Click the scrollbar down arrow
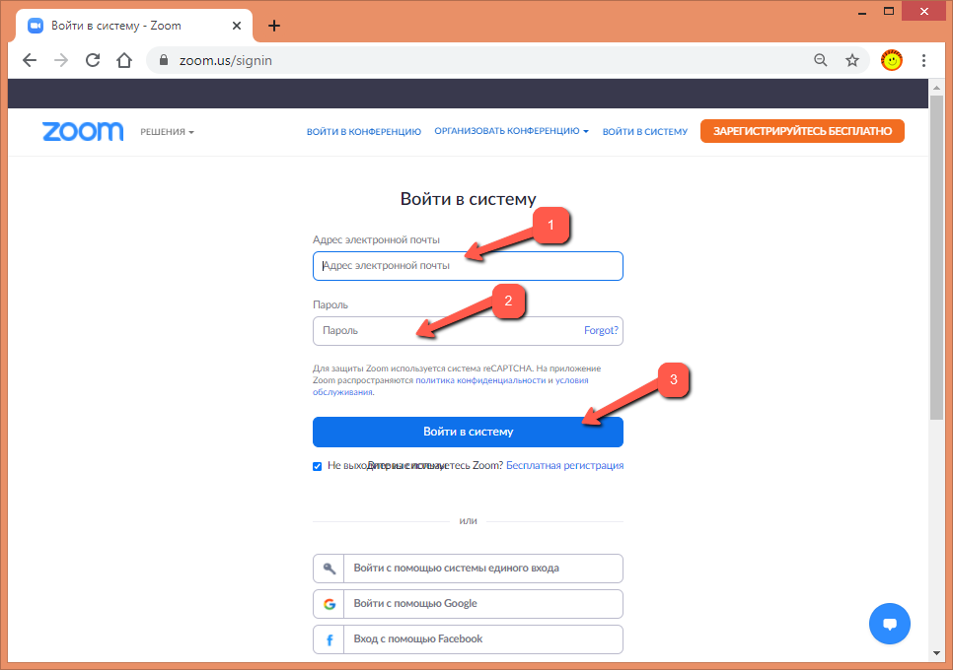This screenshot has height=670, width=953. pyautogui.click(x=936, y=653)
